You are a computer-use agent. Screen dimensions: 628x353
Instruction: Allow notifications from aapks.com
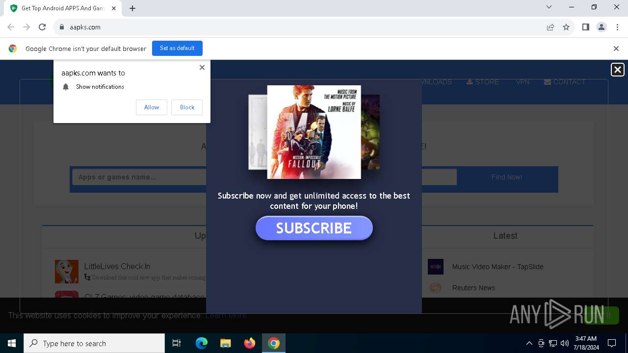point(152,107)
